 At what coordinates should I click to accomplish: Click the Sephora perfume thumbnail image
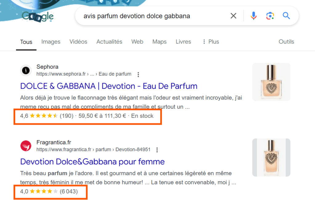271,82
